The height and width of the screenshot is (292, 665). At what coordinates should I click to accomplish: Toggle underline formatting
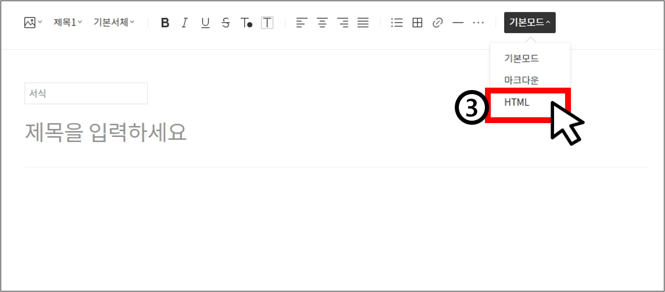coord(205,23)
